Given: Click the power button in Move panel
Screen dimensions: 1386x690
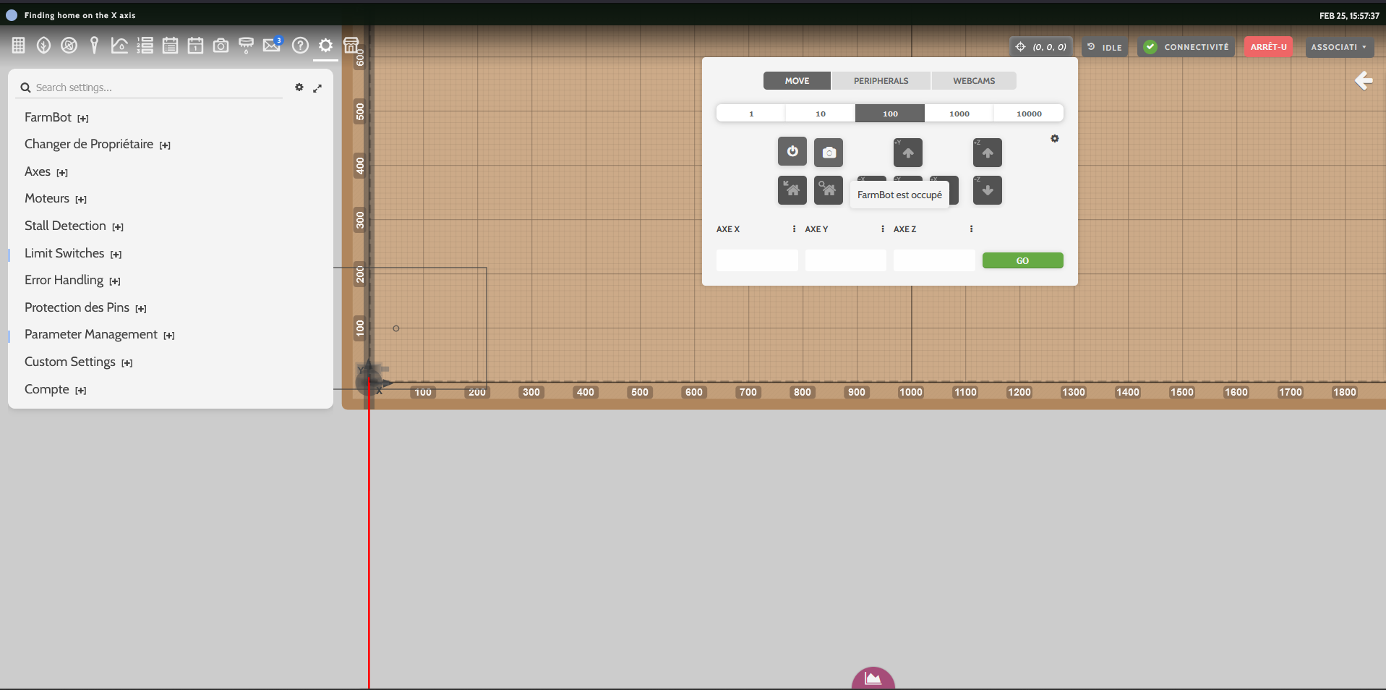Looking at the screenshot, I should coord(792,152).
